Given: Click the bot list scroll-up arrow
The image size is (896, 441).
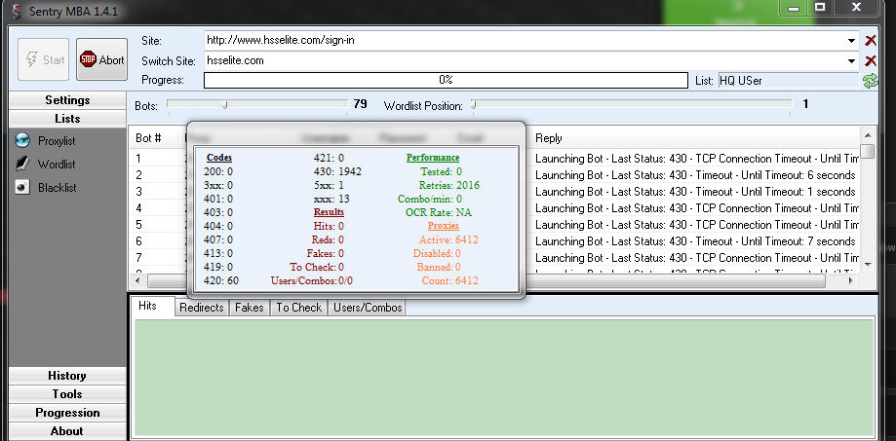Looking at the screenshot, I should pyautogui.click(x=868, y=134).
